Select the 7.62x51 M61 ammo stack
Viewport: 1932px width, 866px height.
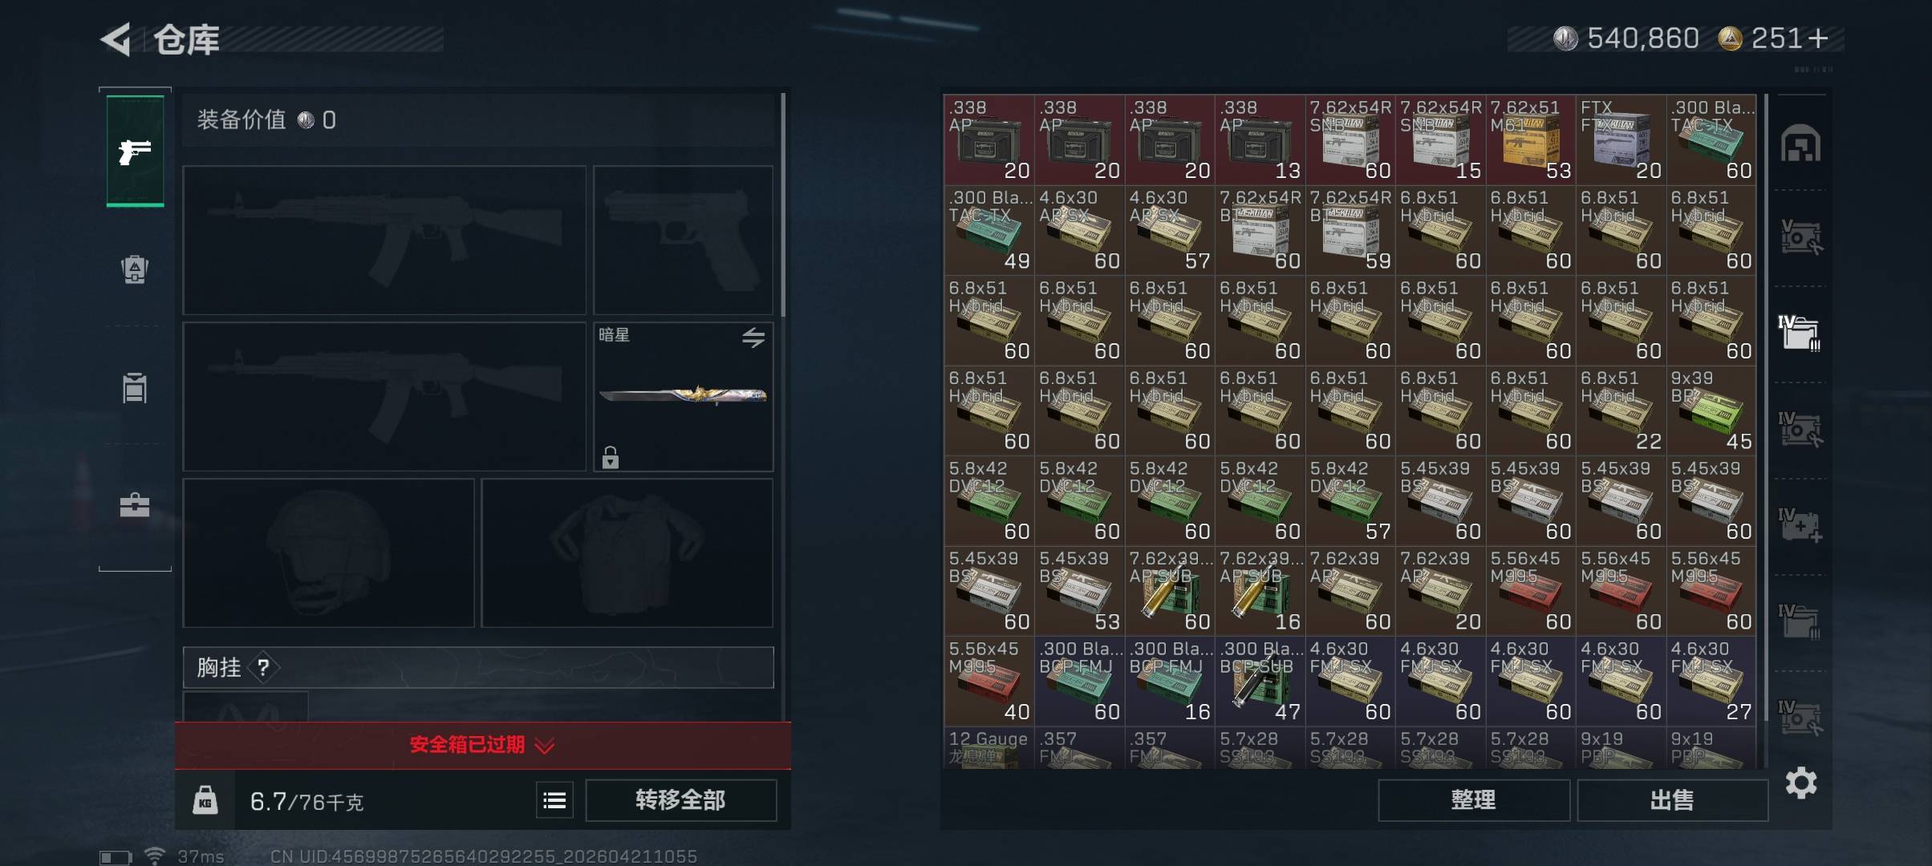click(1531, 139)
